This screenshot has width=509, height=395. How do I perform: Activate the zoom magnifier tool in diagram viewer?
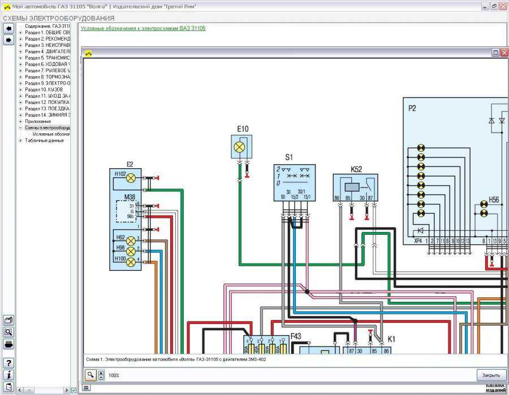tap(90, 375)
